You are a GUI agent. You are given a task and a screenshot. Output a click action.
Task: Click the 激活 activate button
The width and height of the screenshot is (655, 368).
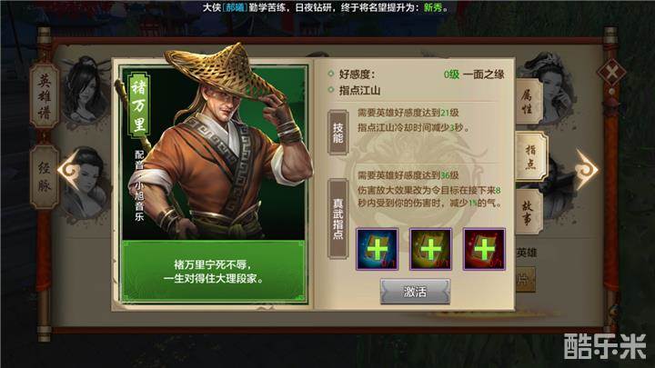415,292
